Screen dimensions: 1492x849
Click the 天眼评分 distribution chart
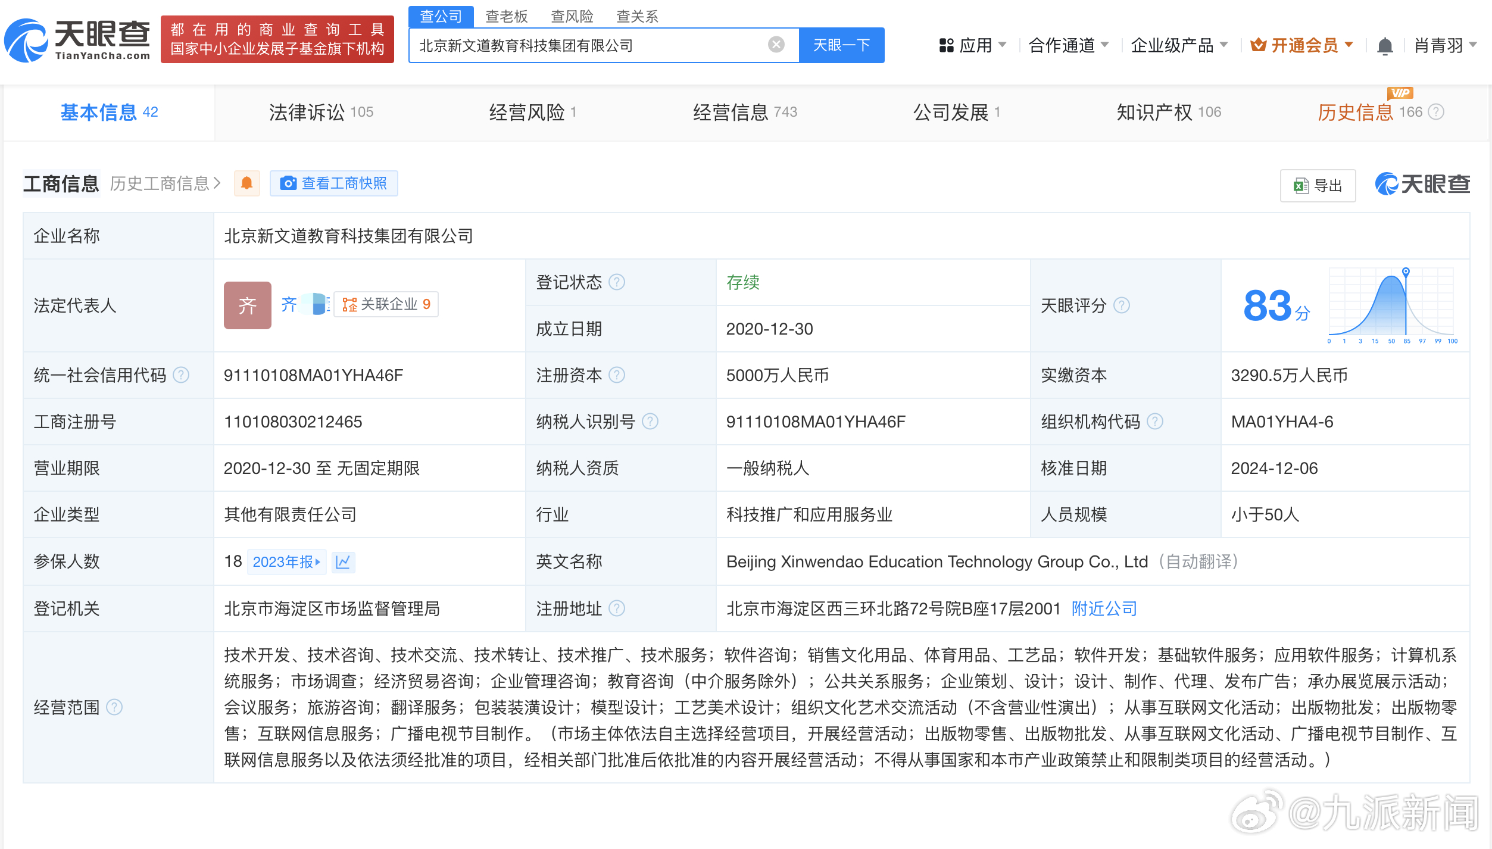1393,305
